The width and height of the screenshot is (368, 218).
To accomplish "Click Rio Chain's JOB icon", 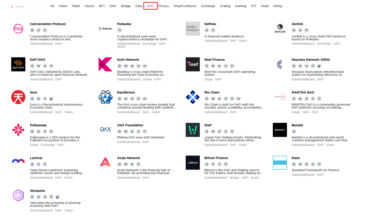I will click(x=238, y=99).
